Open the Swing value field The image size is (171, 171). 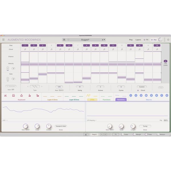[80, 87]
